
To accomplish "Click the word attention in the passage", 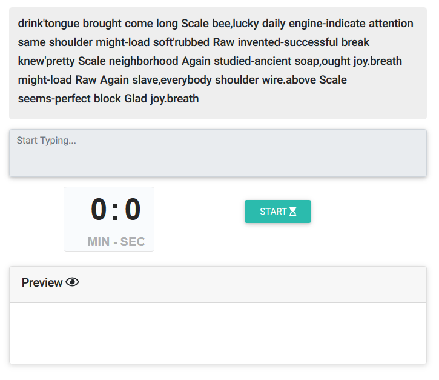I will (x=391, y=24).
